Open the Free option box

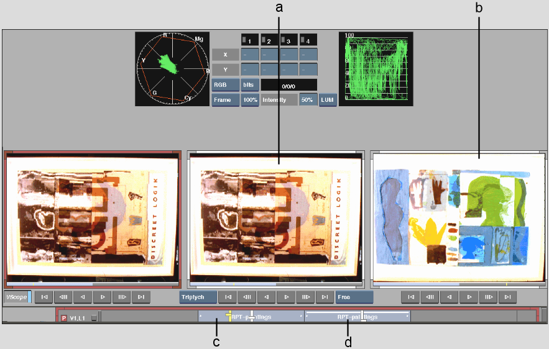pos(354,297)
